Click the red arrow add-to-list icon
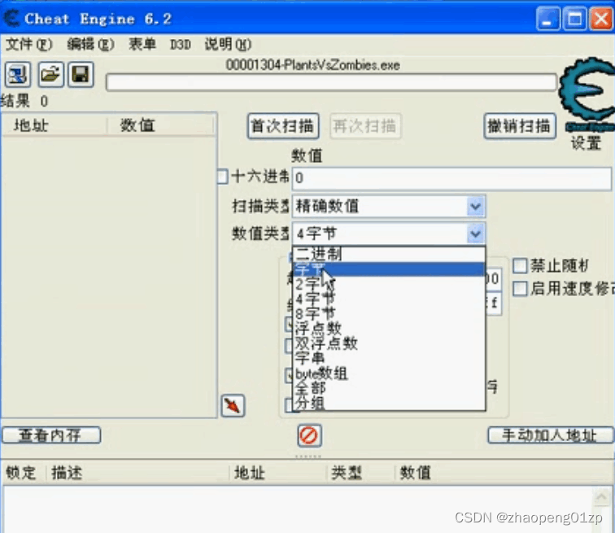 point(233,405)
